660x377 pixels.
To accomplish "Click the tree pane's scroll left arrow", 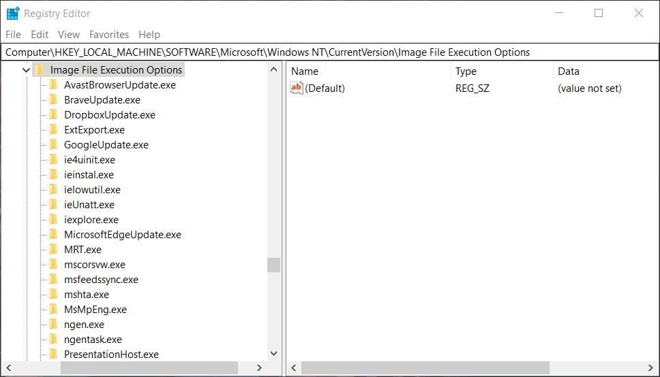I will pyautogui.click(x=8, y=367).
